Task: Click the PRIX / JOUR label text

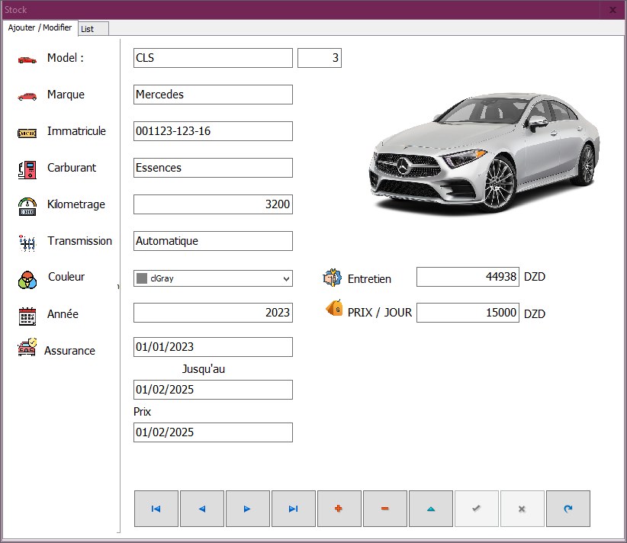Action: 379,313
